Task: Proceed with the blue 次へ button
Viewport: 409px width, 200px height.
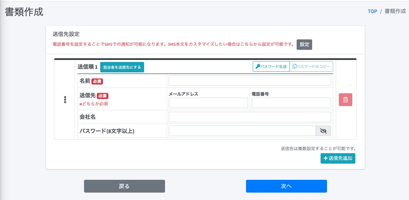Action: (x=286, y=186)
